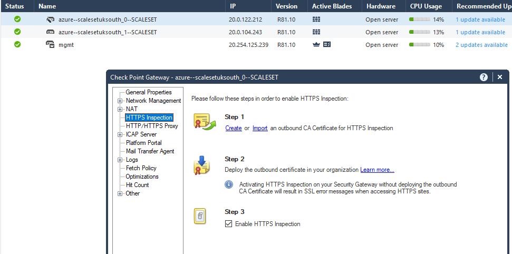Click blue info icon beside SSL warning
The height and width of the screenshot is (254, 512).
tap(229, 184)
